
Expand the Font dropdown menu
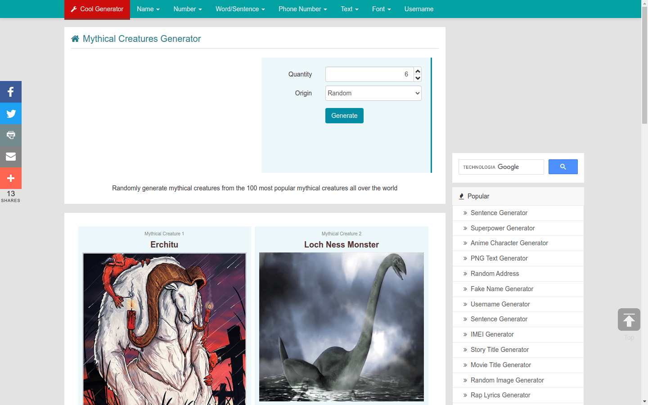381,9
